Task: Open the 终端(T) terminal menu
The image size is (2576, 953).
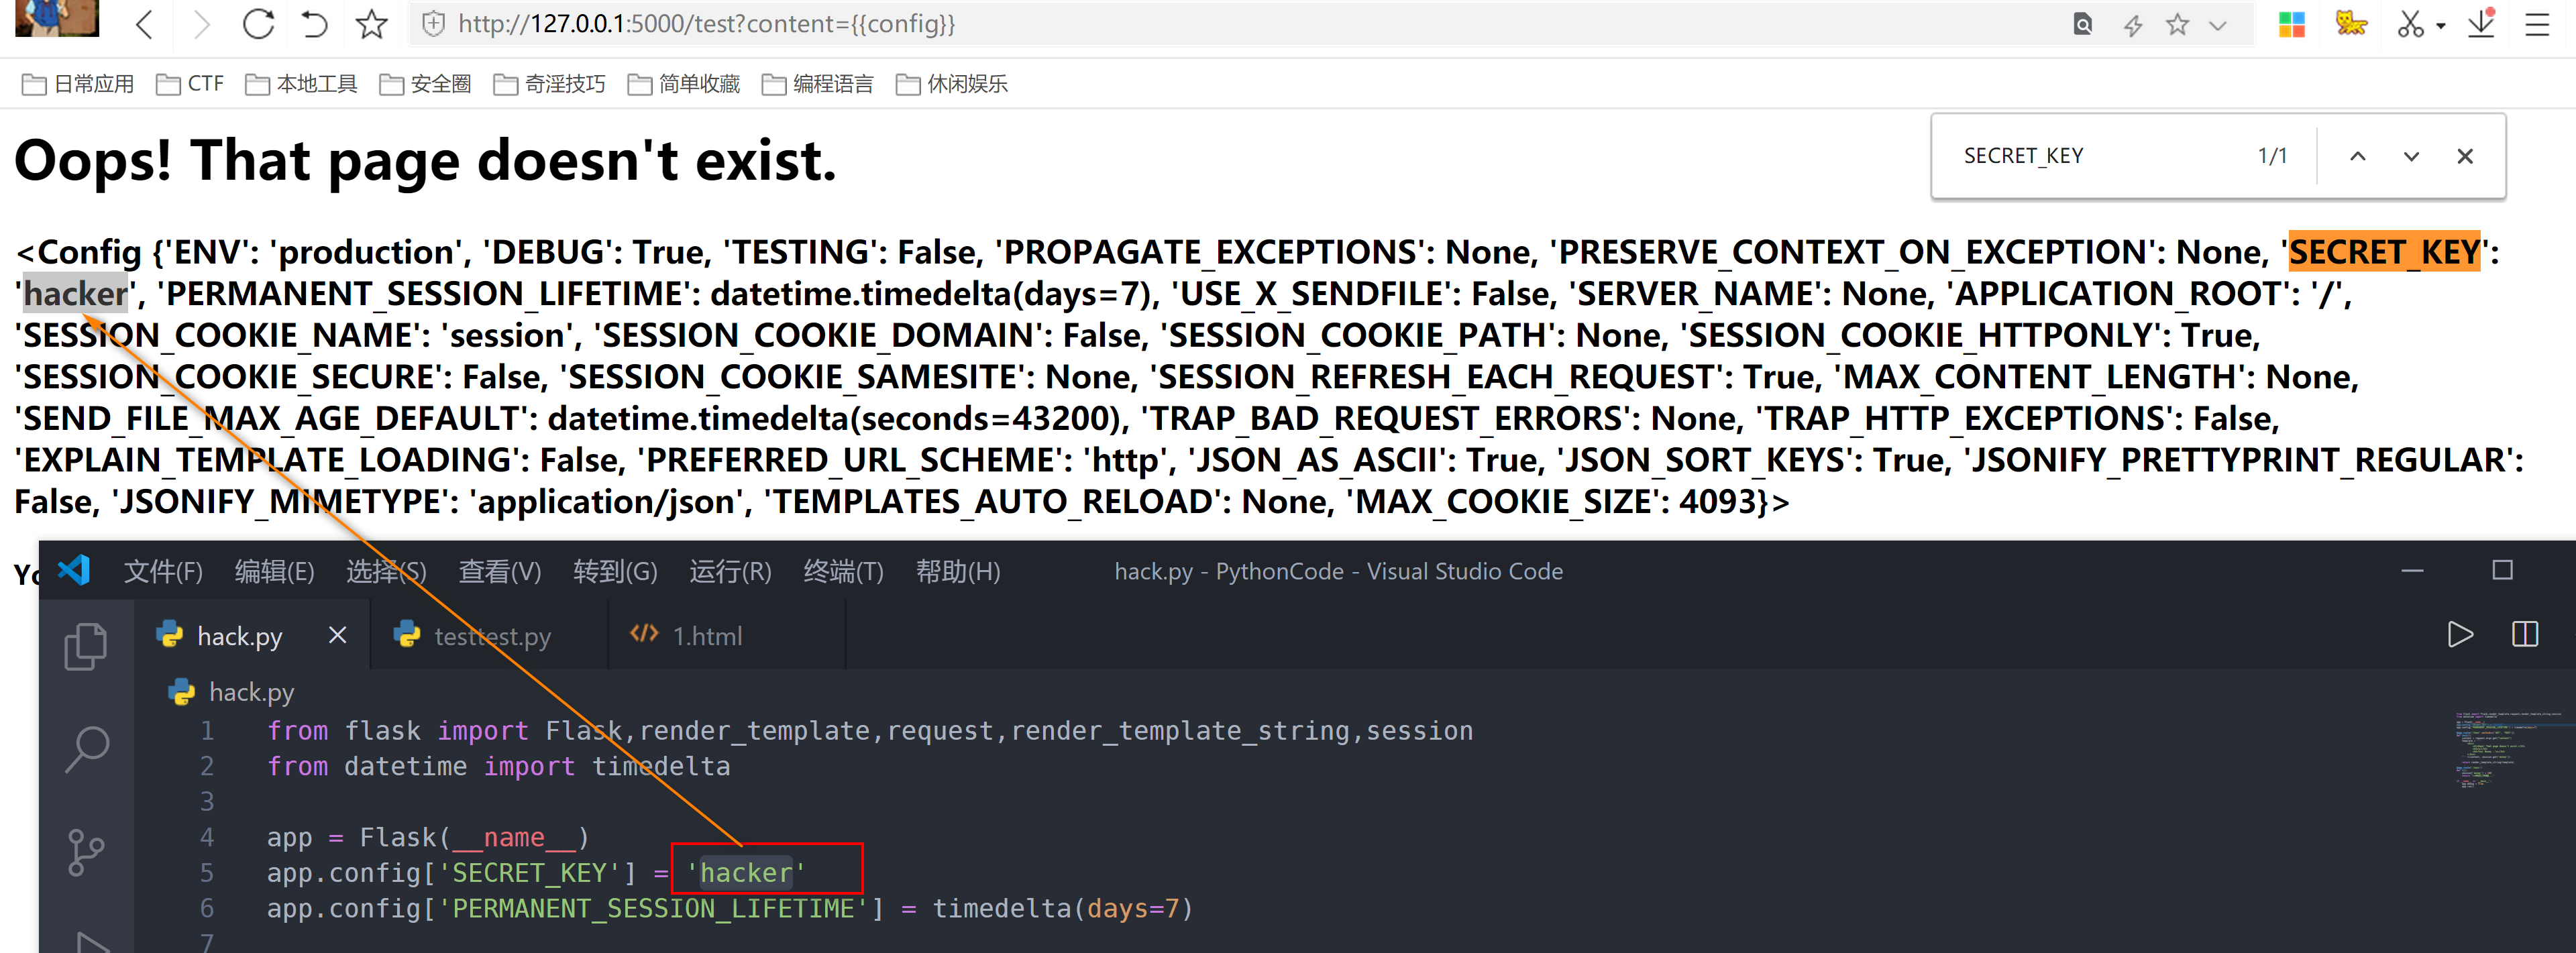Action: 843,572
